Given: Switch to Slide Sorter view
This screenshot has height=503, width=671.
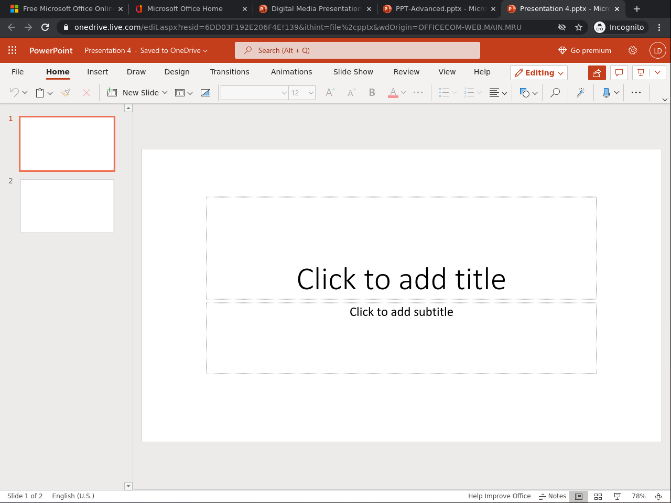Looking at the screenshot, I should click(598, 496).
